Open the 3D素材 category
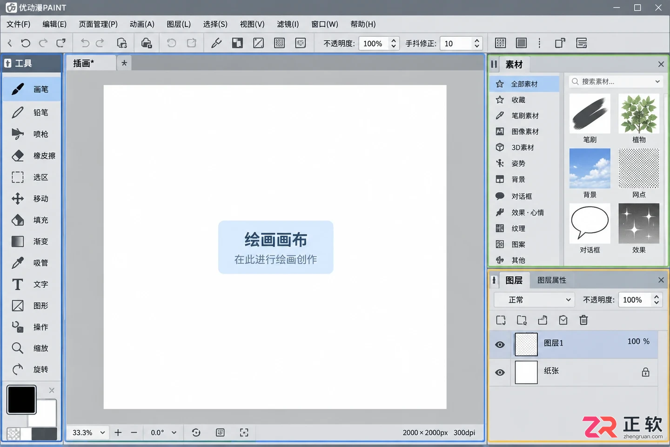Viewport: 670px width, 447px height. click(525, 147)
